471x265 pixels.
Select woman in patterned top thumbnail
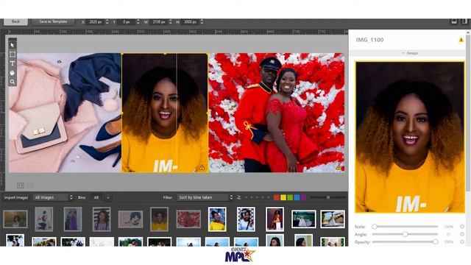[246, 219]
